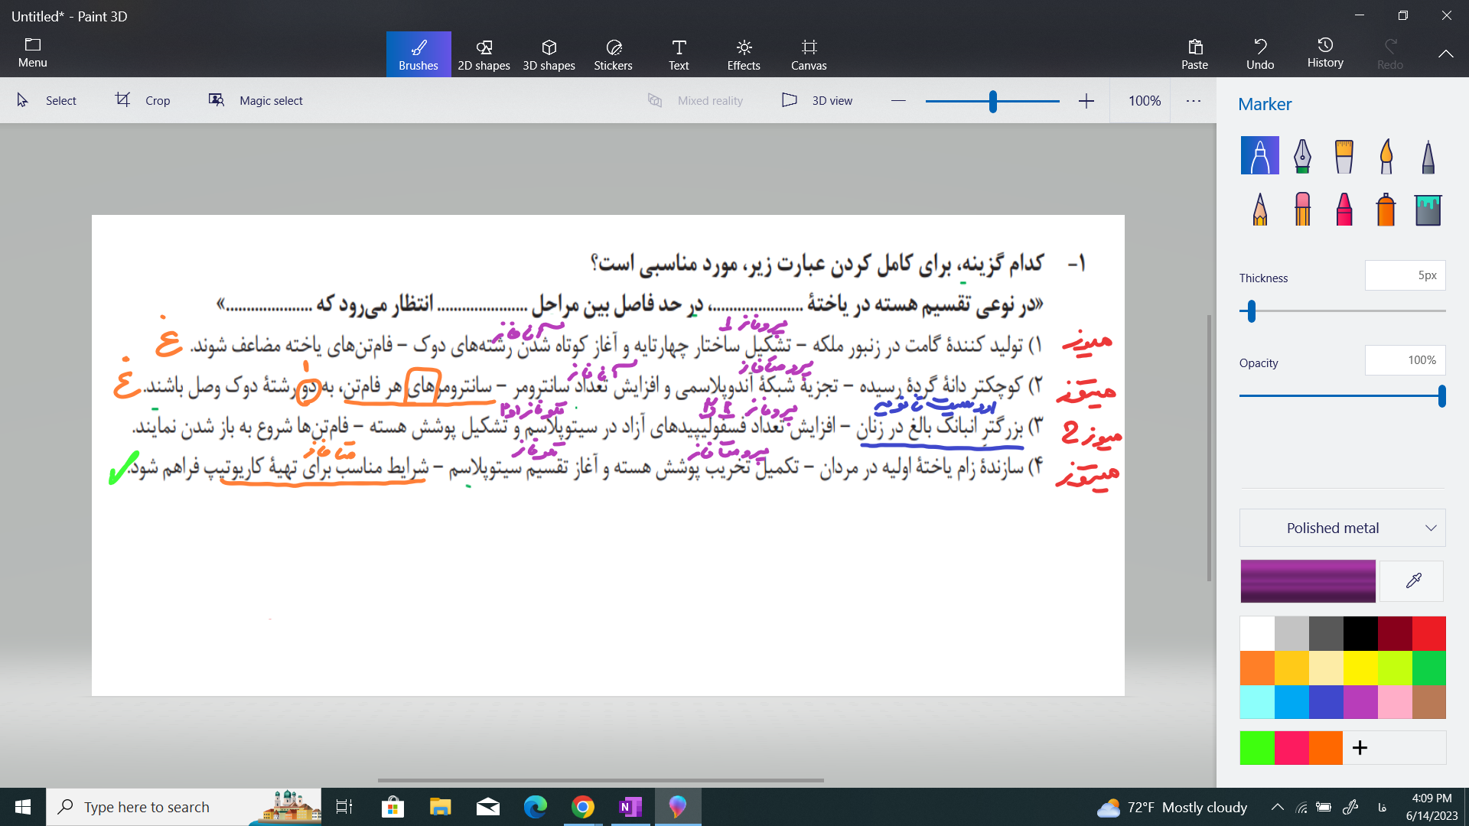The height and width of the screenshot is (826, 1469).
Task: Pick the orange color swatch
Action: (1257, 668)
